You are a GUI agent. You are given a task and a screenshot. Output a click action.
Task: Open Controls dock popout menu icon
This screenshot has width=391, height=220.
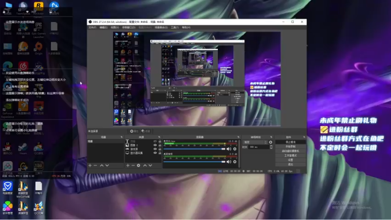(x=304, y=137)
